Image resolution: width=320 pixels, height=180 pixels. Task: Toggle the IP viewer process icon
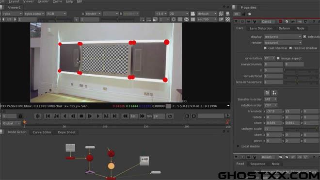[221, 19]
